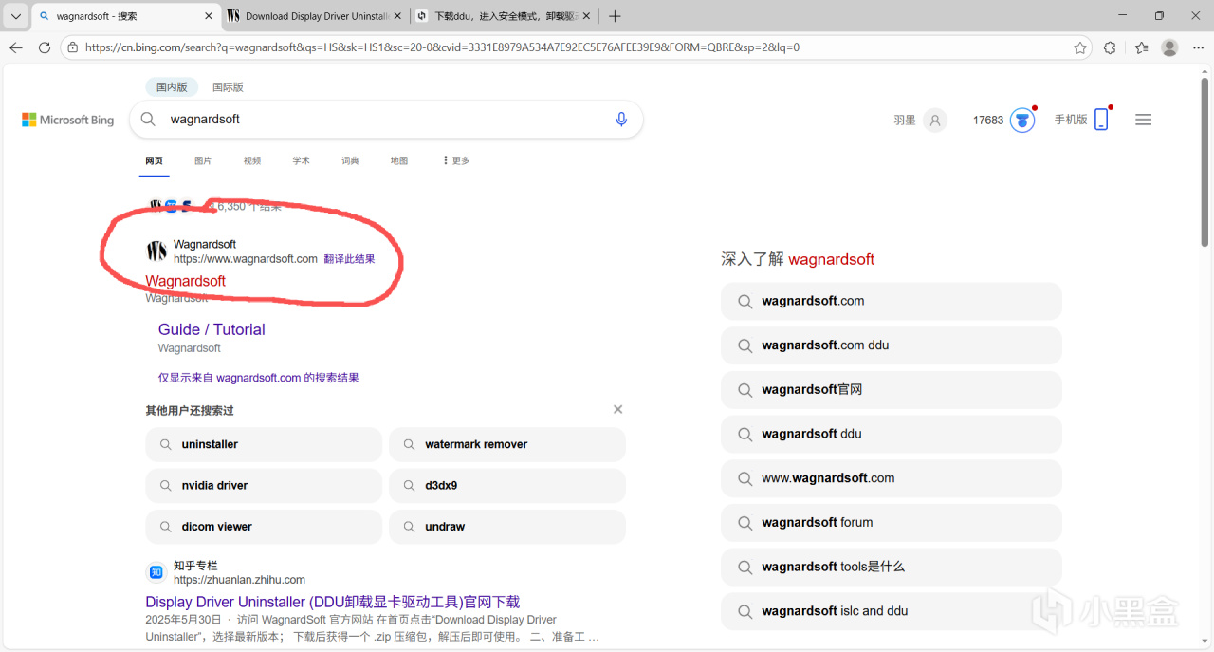Select the 地图 search category
This screenshot has height=652, width=1214.
399,160
